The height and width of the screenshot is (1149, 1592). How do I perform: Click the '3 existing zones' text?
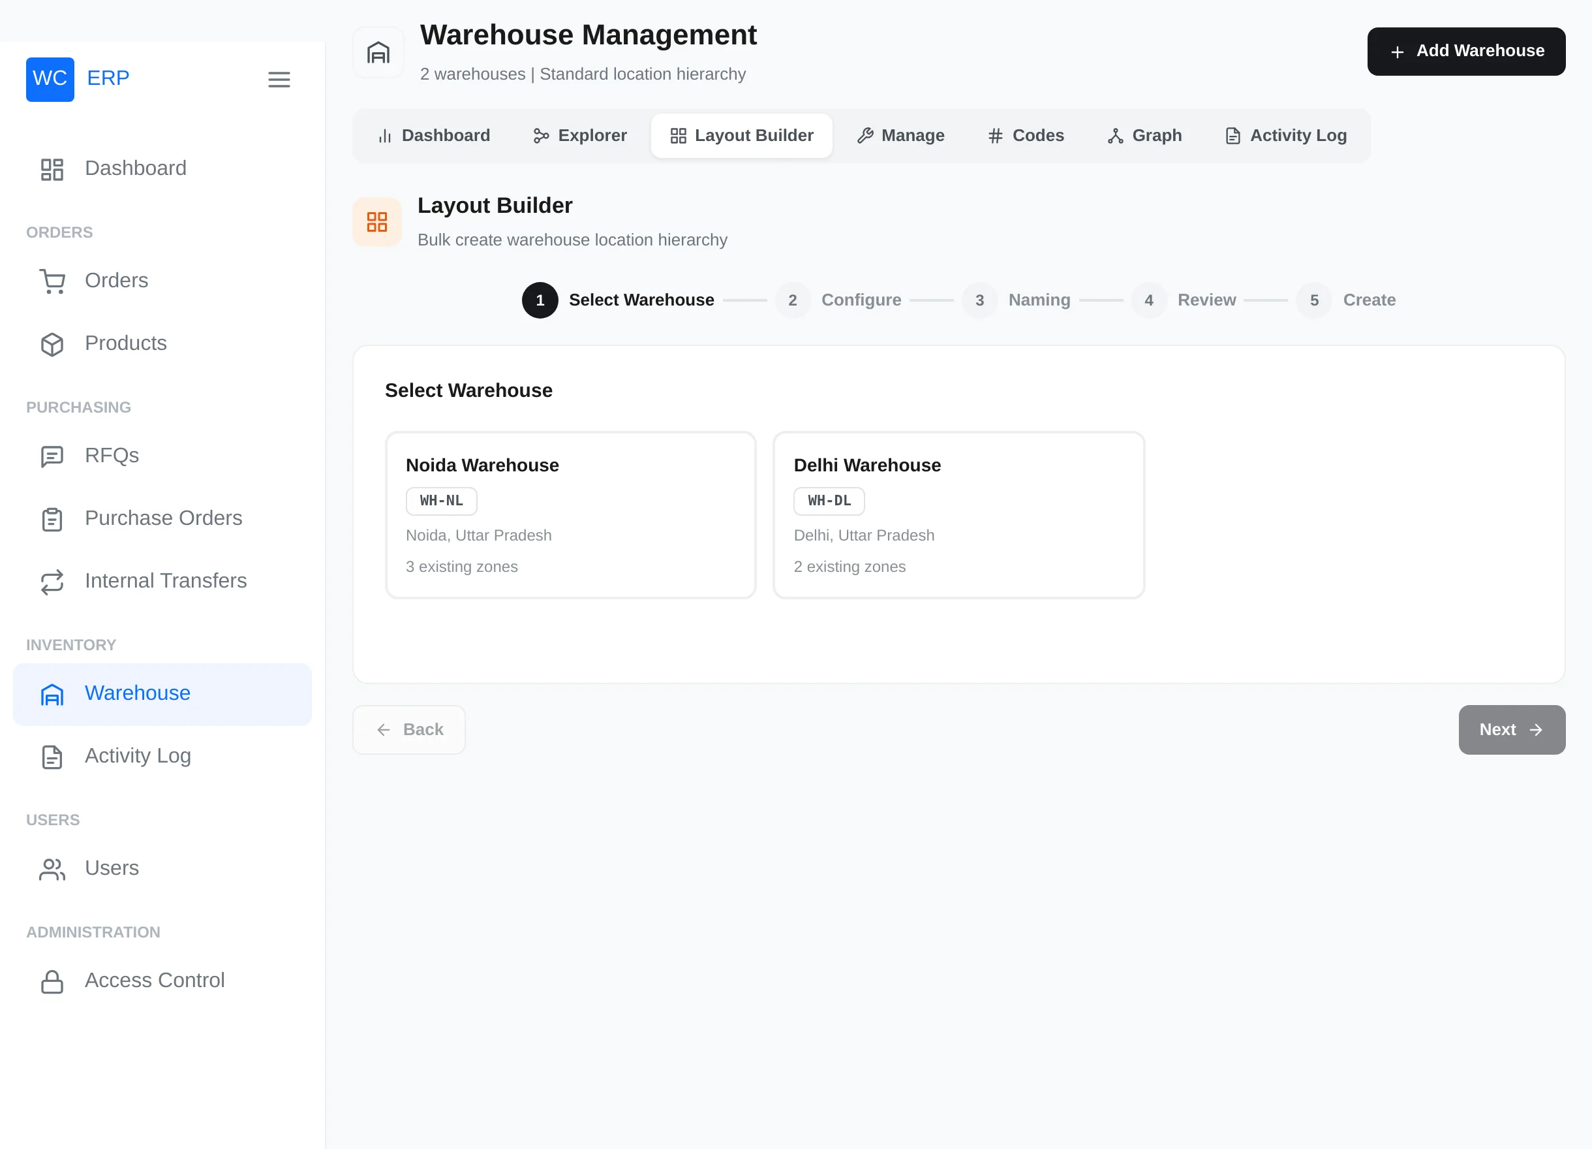462,567
